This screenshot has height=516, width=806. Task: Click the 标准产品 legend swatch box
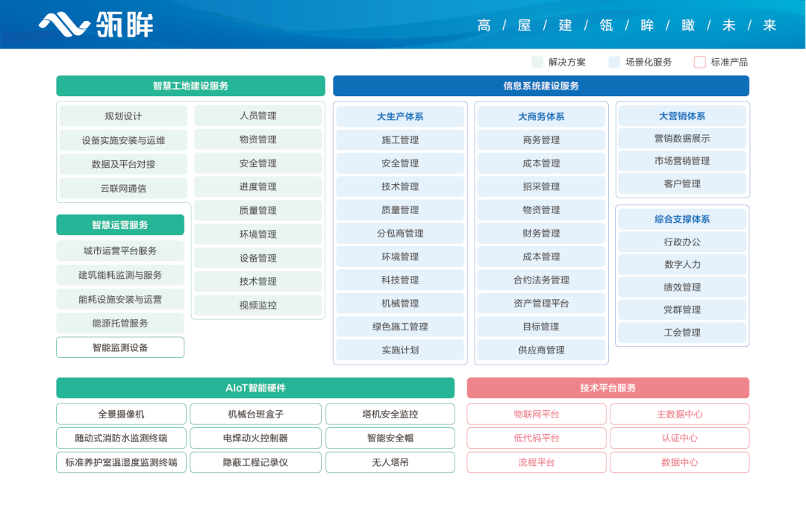[699, 62]
